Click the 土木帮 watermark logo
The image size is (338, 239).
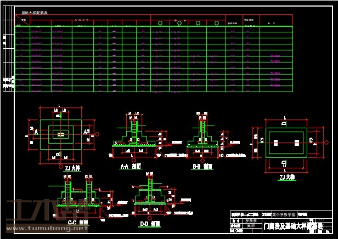(x=47, y=211)
